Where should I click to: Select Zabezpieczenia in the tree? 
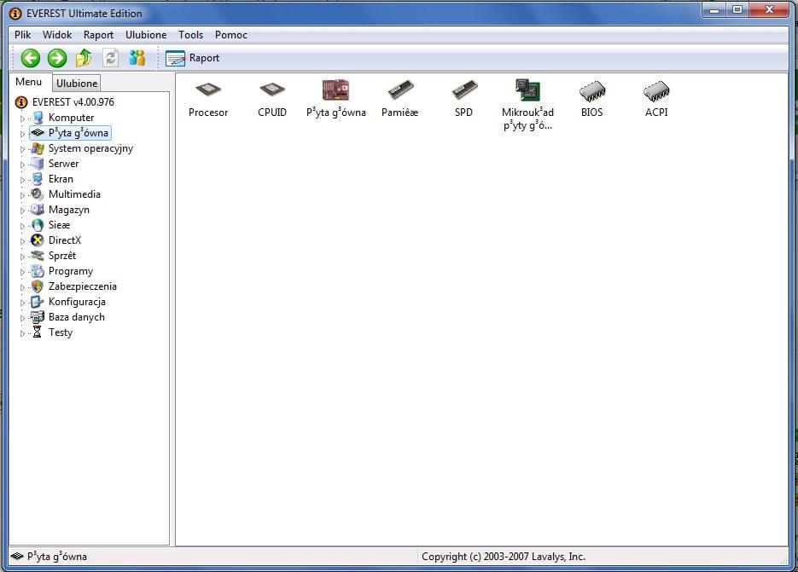pos(83,286)
